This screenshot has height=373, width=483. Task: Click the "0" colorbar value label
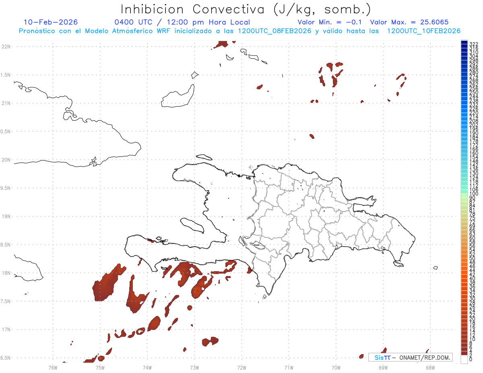[471, 360]
